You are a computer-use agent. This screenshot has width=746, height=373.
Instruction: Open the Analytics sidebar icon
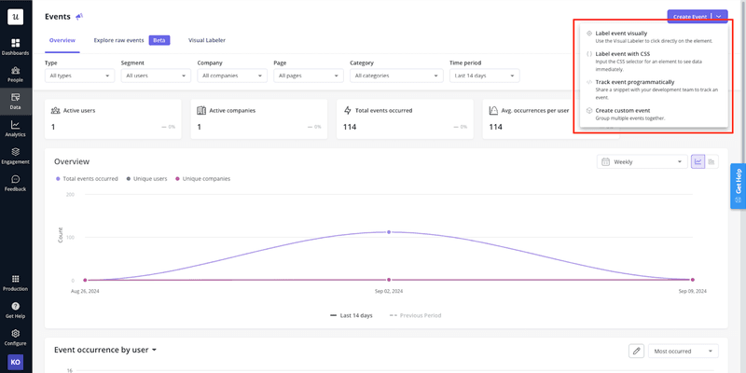[x=16, y=127]
